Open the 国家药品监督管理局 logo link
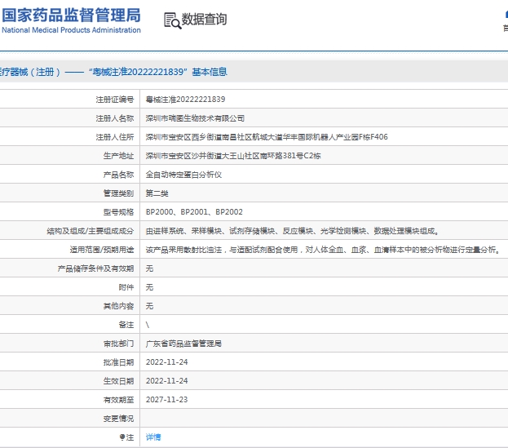Viewport: 508px width, 448px height. coord(71,20)
